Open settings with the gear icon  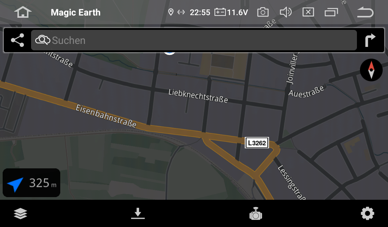pyautogui.click(x=368, y=213)
